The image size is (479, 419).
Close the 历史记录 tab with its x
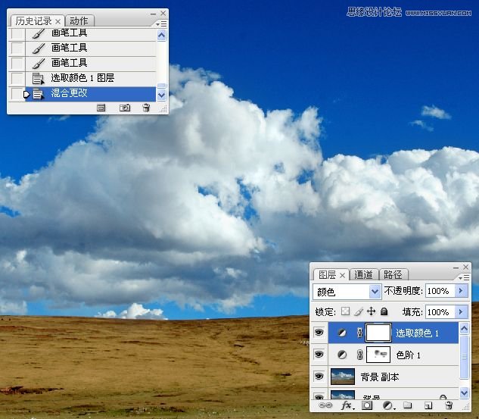point(58,21)
